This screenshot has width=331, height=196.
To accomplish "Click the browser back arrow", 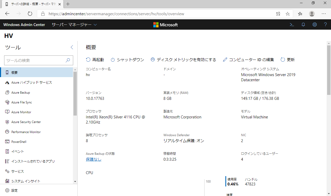I will (7, 14).
